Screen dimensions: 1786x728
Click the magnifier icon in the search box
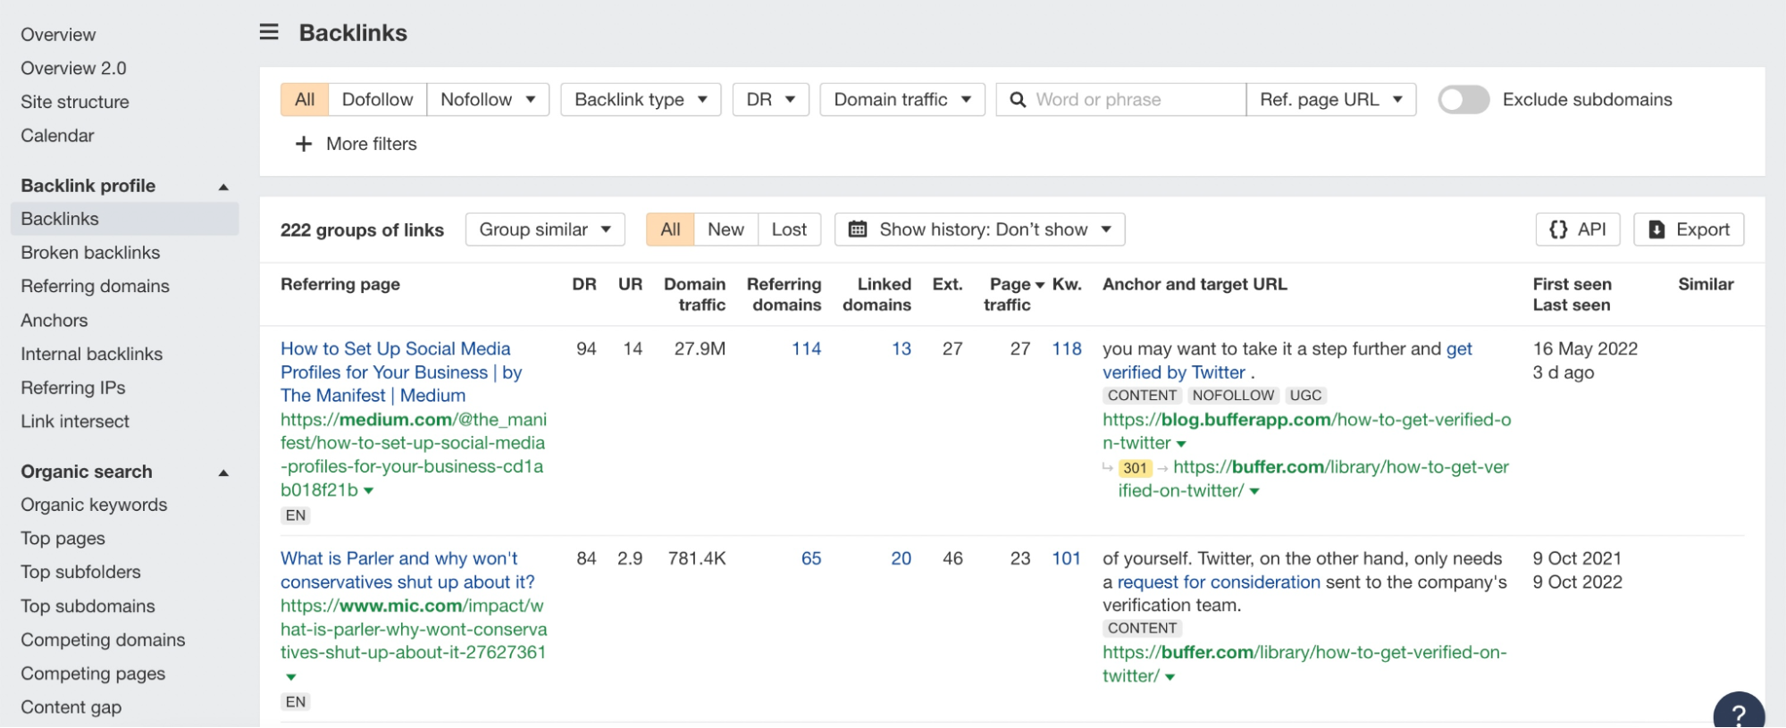coord(1018,100)
